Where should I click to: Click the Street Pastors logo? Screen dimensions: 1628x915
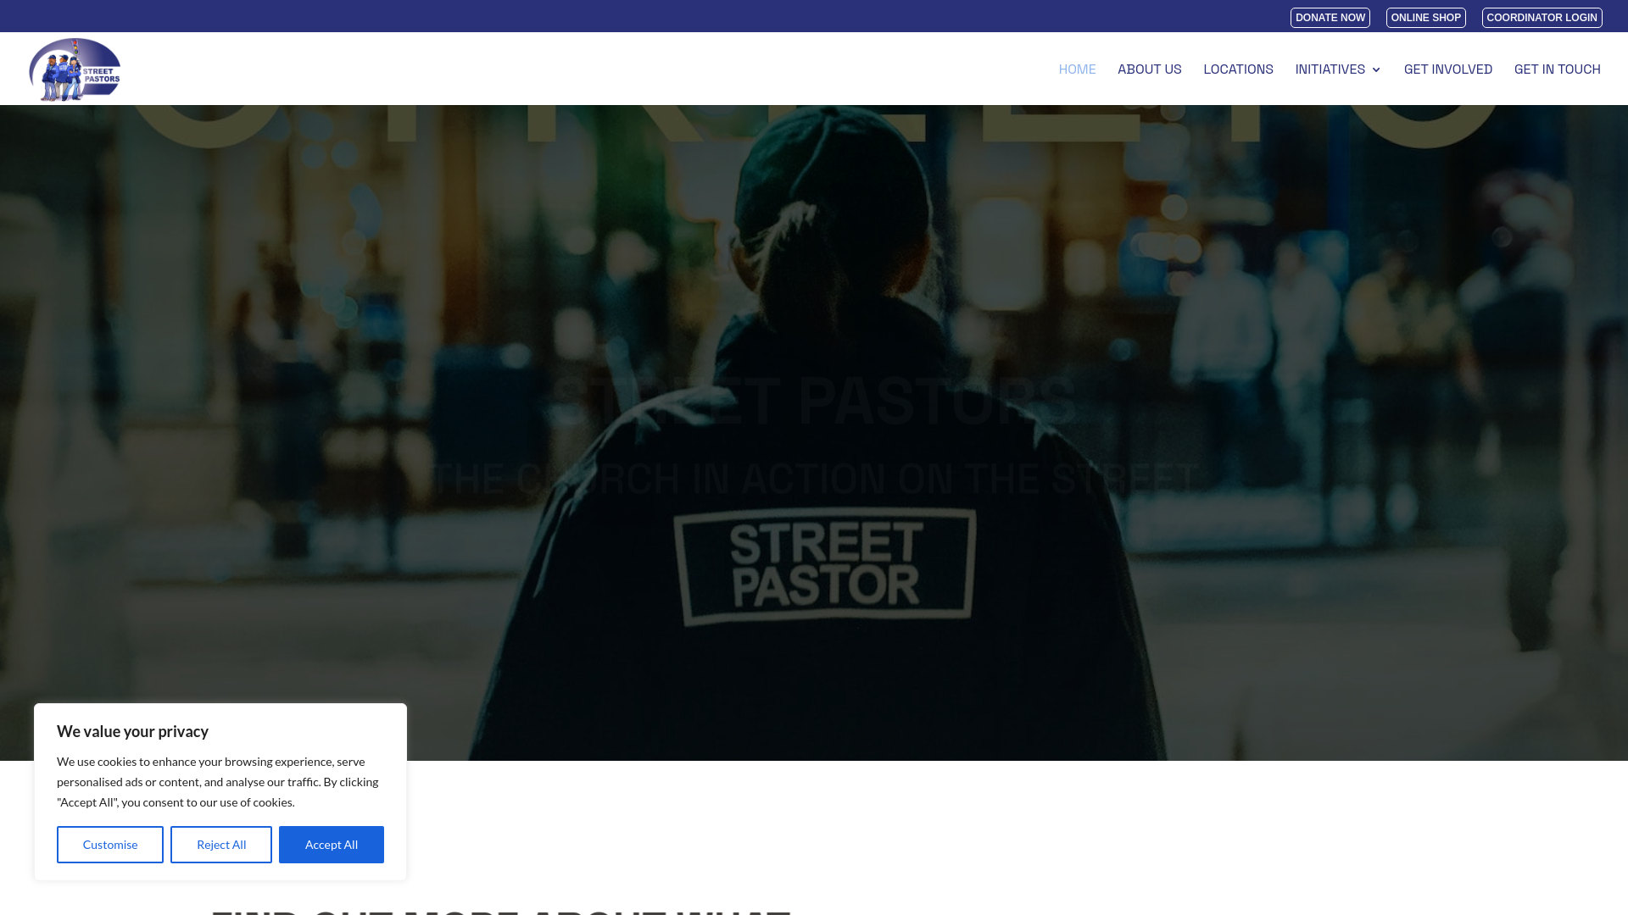pyautogui.click(x=75, y=69)
